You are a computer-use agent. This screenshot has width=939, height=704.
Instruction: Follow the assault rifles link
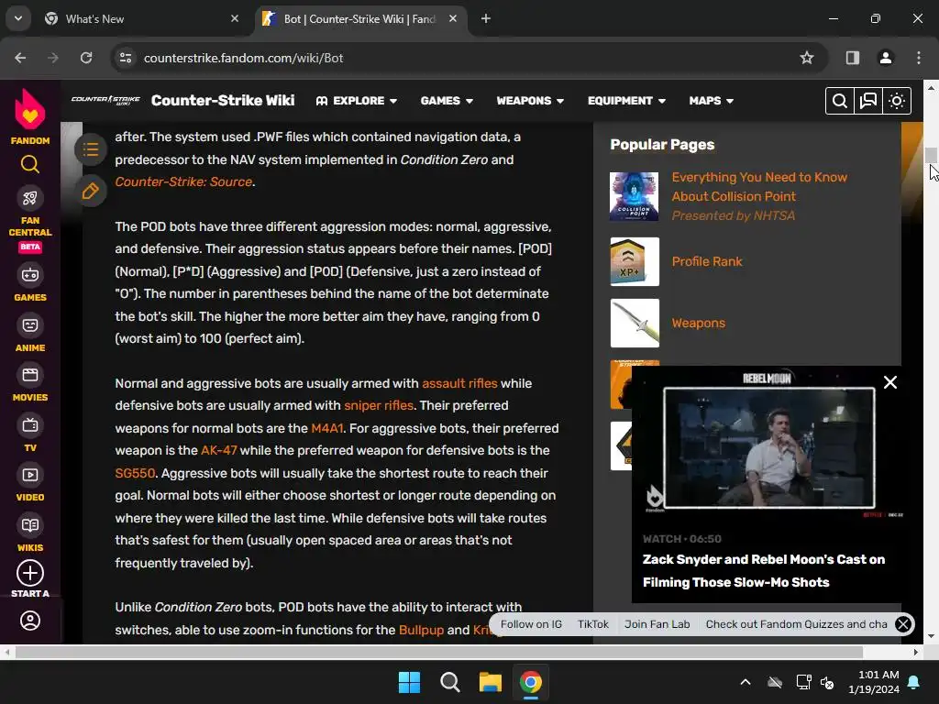459,383
